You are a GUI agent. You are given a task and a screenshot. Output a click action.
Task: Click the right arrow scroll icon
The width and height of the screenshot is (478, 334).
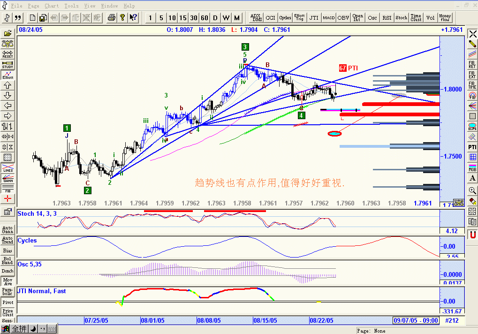[x=8, y=116]
